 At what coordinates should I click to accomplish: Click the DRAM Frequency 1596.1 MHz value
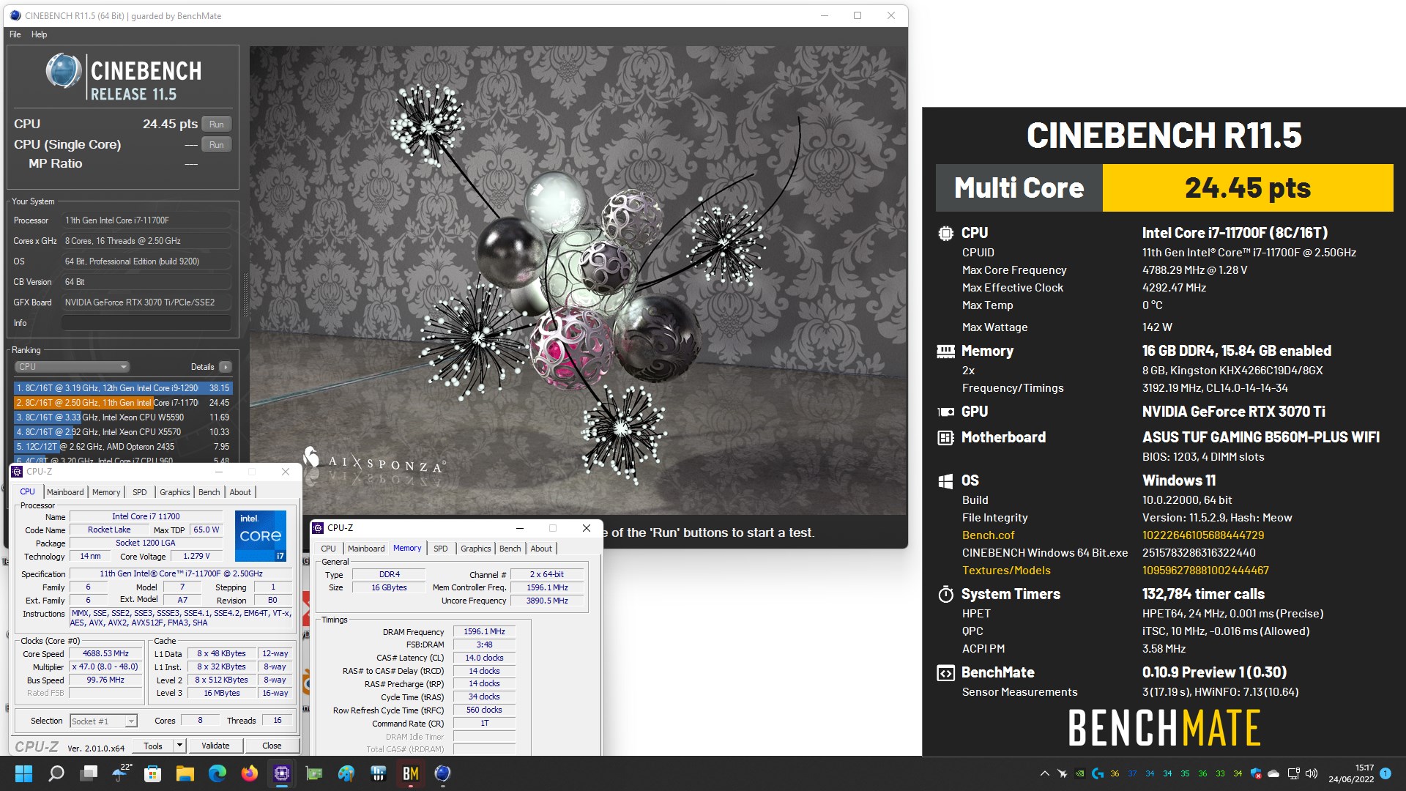pos(484,631)
